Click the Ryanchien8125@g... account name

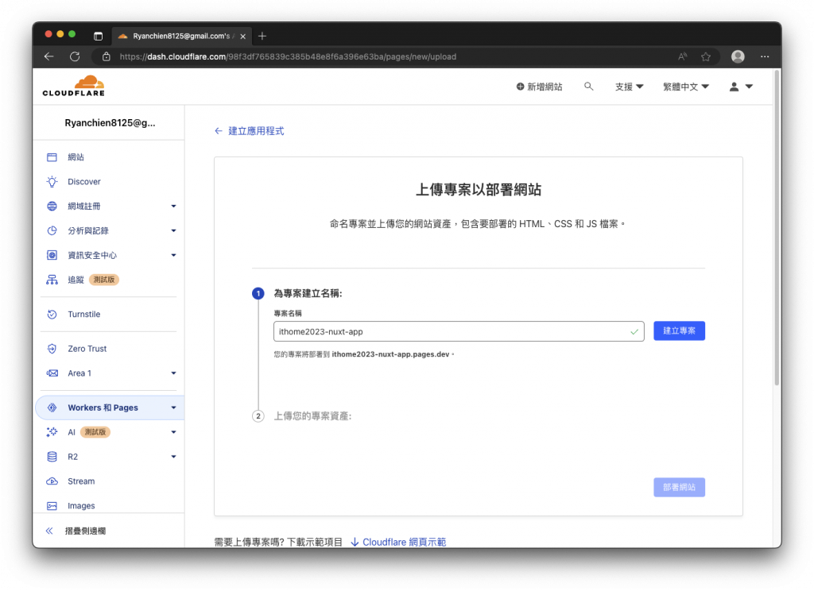click(x=110, y=123)
